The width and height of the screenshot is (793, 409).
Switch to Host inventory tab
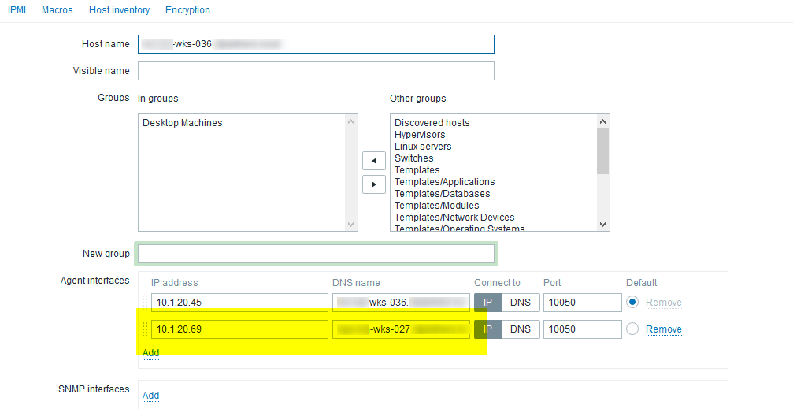(119, 10)
